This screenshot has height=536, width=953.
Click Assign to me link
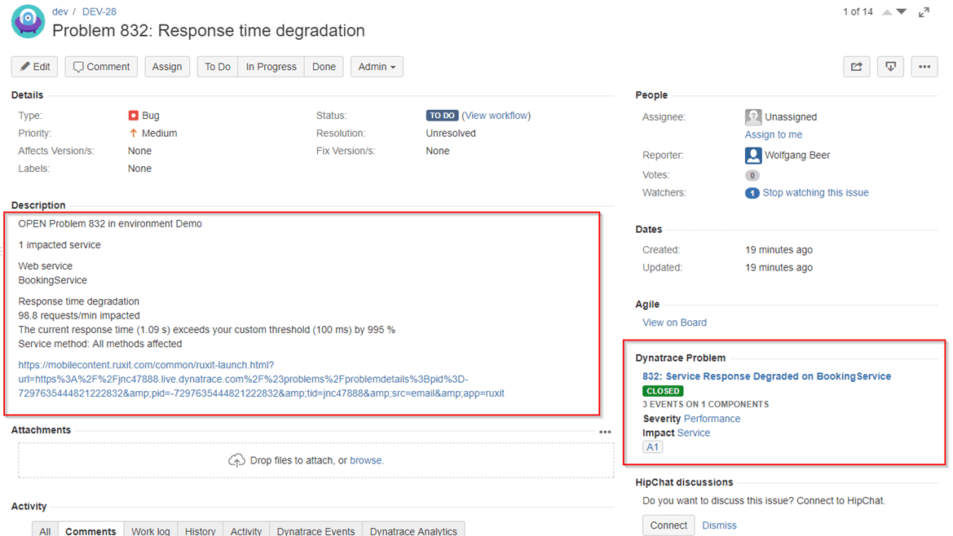[x=774, y=134]
